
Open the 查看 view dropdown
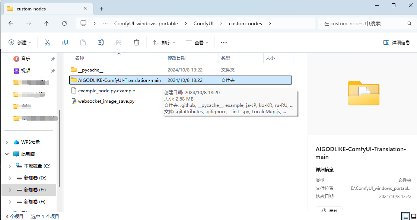197,42
